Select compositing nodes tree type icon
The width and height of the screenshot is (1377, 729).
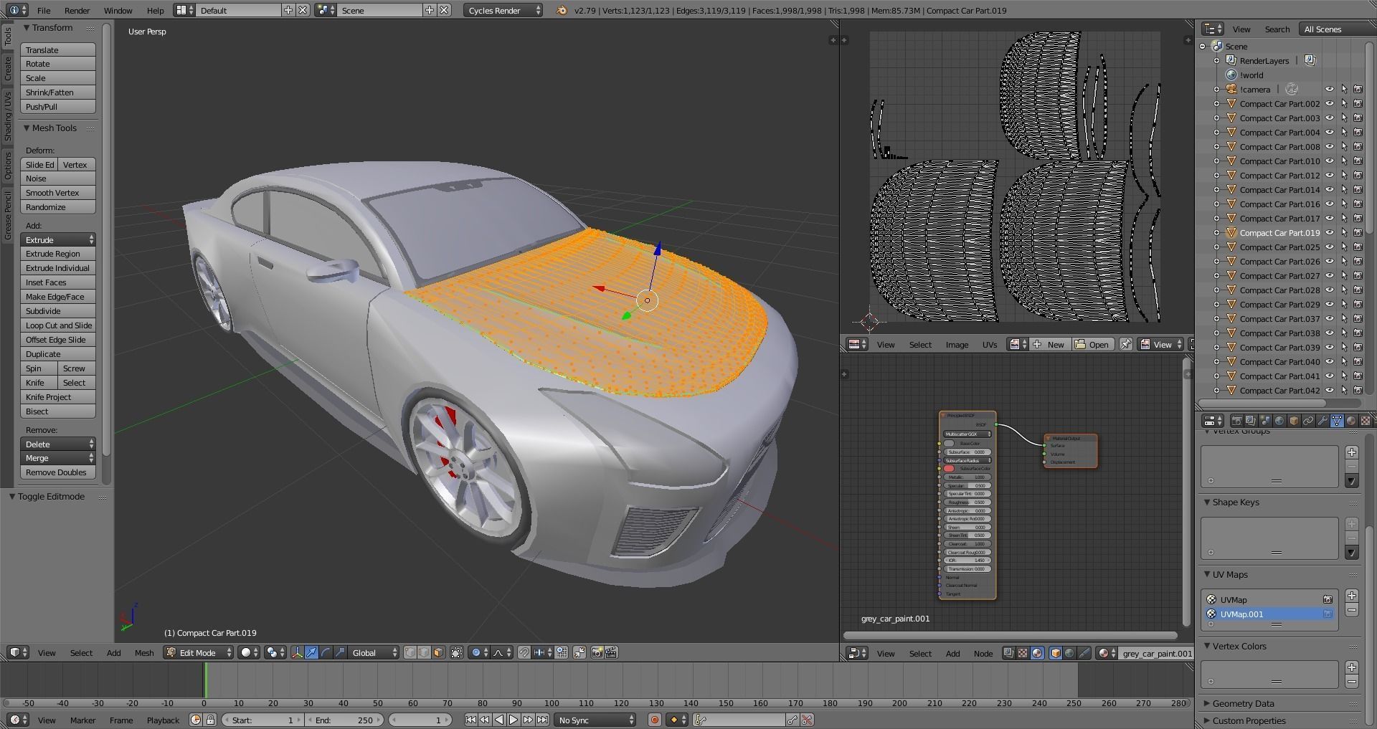pyautogui.click(x=1008, y=653)
